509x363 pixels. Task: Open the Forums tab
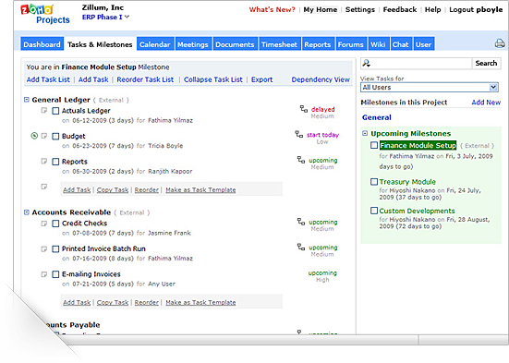click(351, 44)
